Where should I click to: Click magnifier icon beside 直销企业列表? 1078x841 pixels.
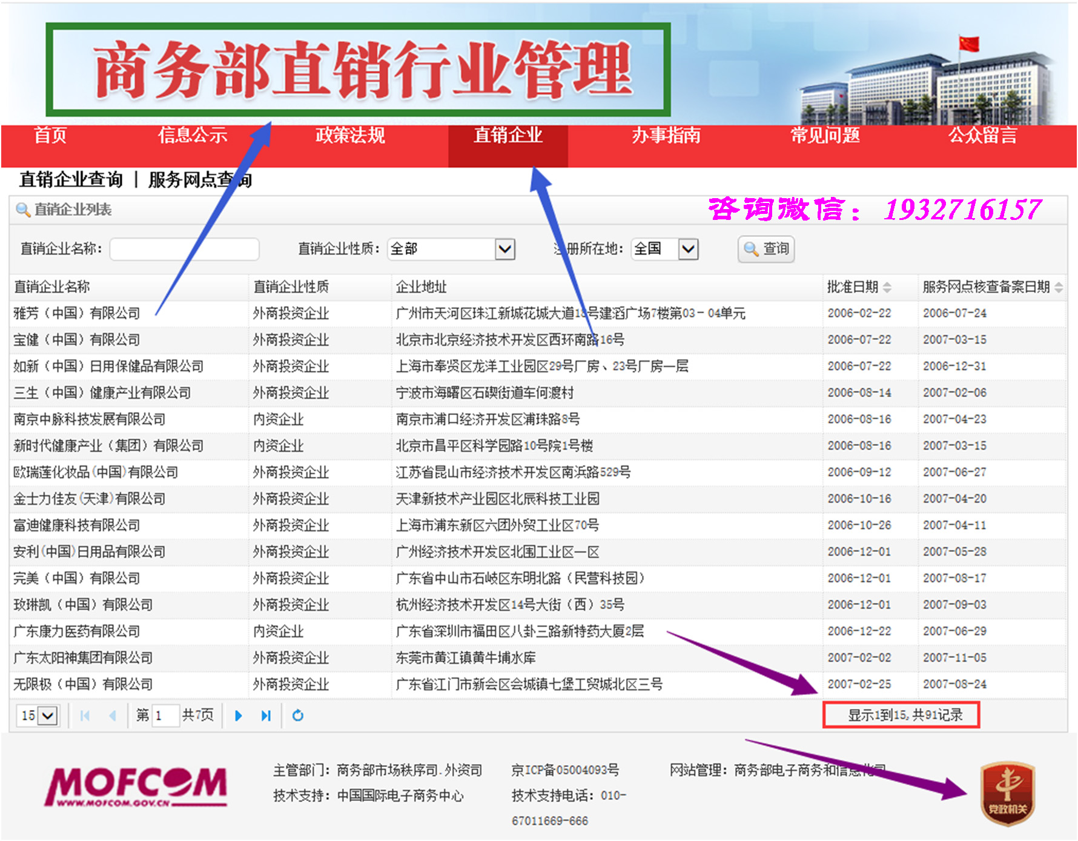tap(23, 210)
